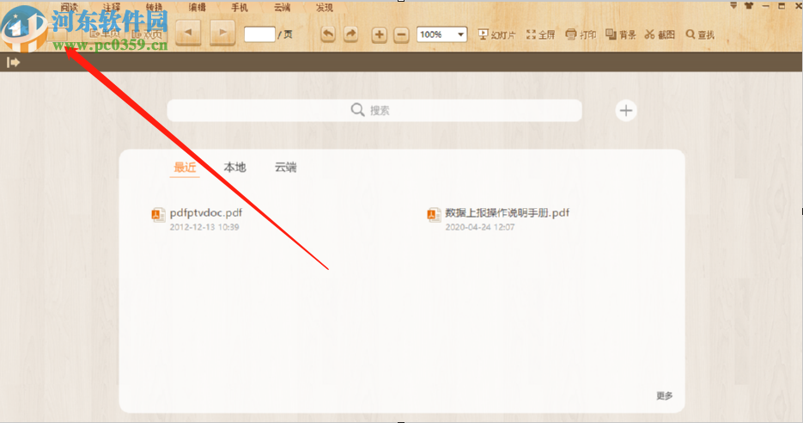803x423 pixels.
Task: Click PDF icon beside pdfptvdoc.pdf
Action: (x=158, y=215)
